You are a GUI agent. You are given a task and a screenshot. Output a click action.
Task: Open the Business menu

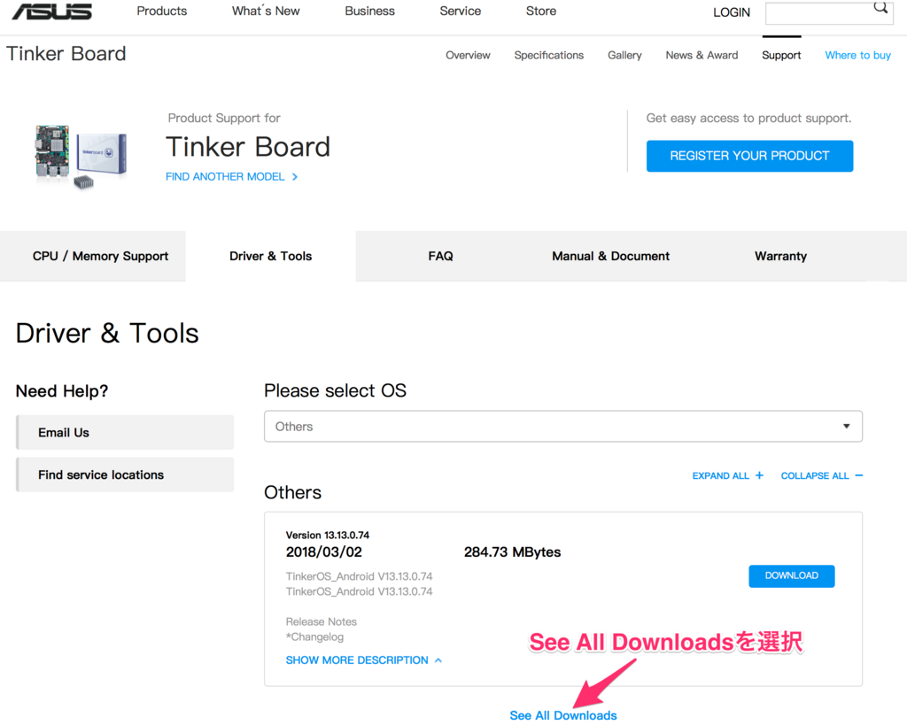pos(369,11)
